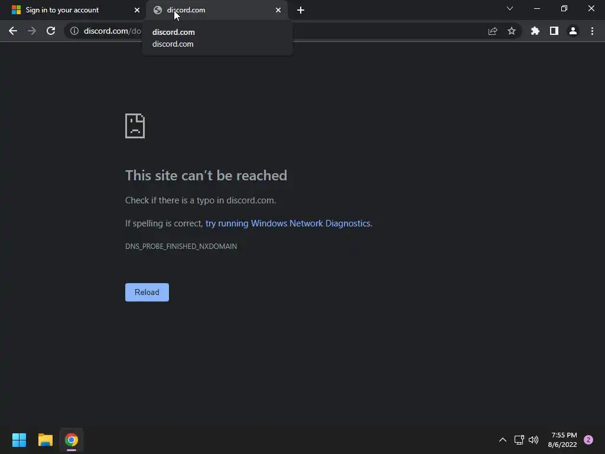Image resolution: width=605 pixels, height=454 pixels.
Task: Open File Explorer from the taskbar
Action: click(45, 440)
